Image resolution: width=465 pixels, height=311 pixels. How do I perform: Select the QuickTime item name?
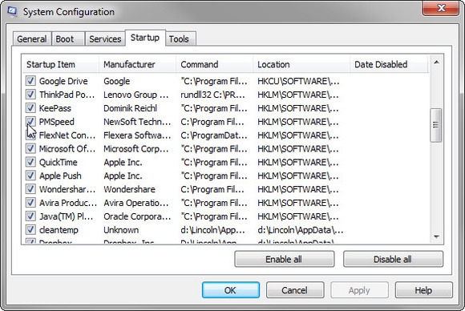(58, 162)
